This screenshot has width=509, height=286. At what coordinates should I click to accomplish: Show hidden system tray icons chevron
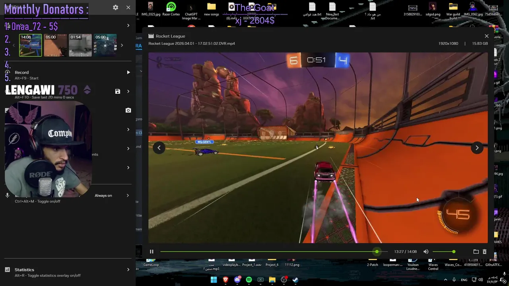click(445, 280)
